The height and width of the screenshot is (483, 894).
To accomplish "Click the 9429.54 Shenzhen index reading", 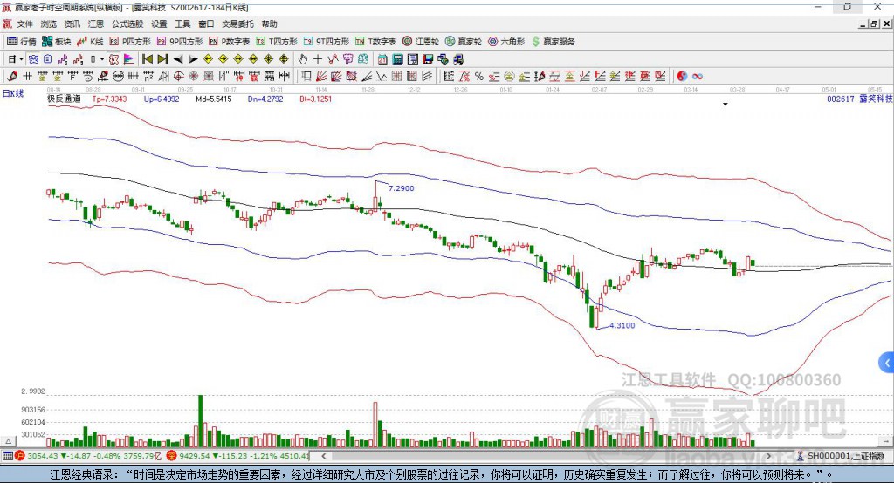I will tap(195, 456).
